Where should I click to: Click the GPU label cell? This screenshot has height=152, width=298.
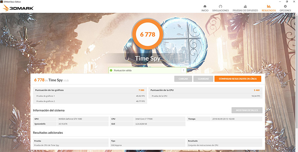(x=45, y=119)
